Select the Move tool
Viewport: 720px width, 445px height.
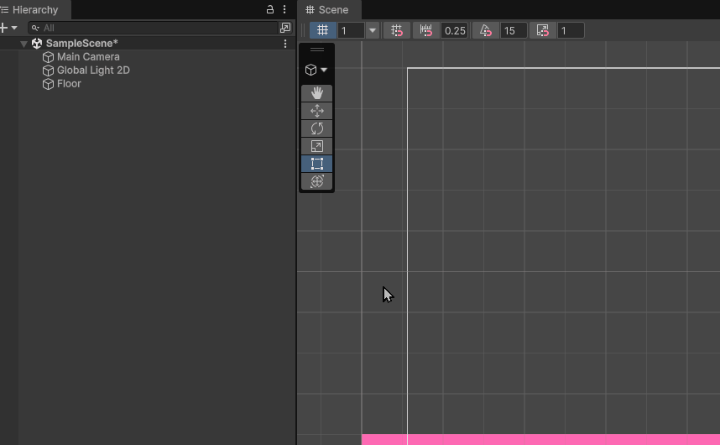[x=317, y=111]
